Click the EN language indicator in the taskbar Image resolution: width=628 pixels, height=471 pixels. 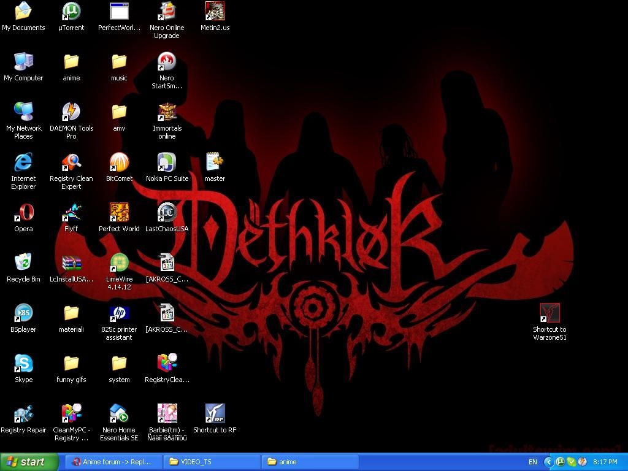pos(533,462)
